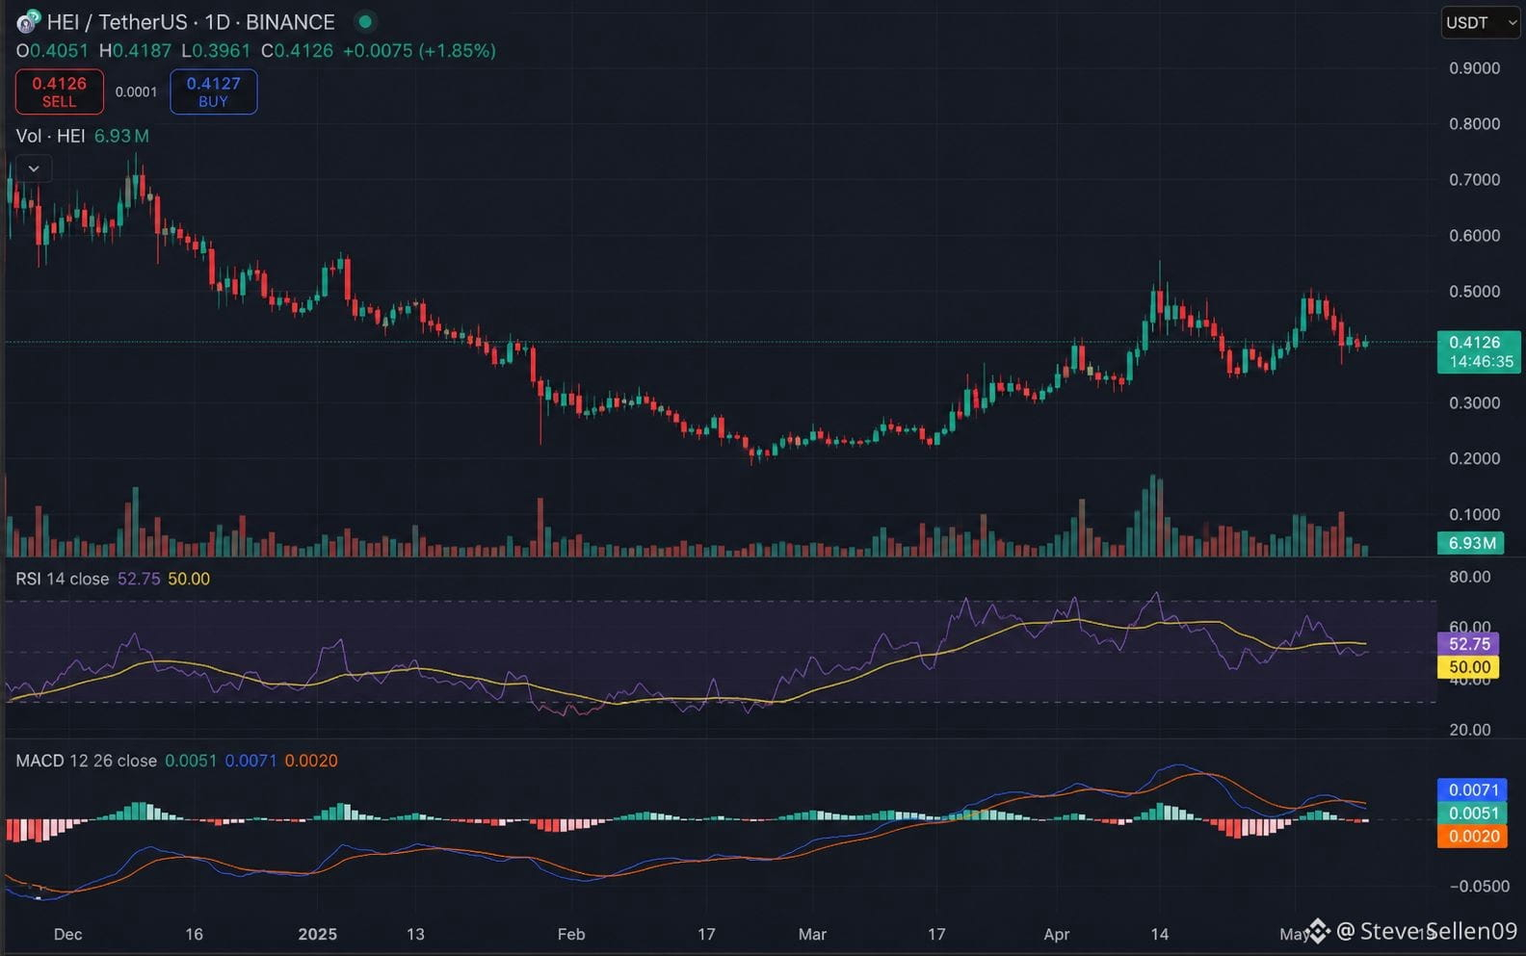Click the high value H0.4187

point(135,50)
